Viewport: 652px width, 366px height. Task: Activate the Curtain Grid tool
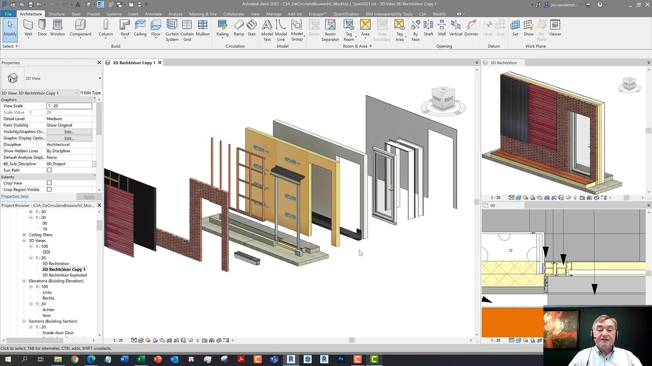click(x=187, y=30)
